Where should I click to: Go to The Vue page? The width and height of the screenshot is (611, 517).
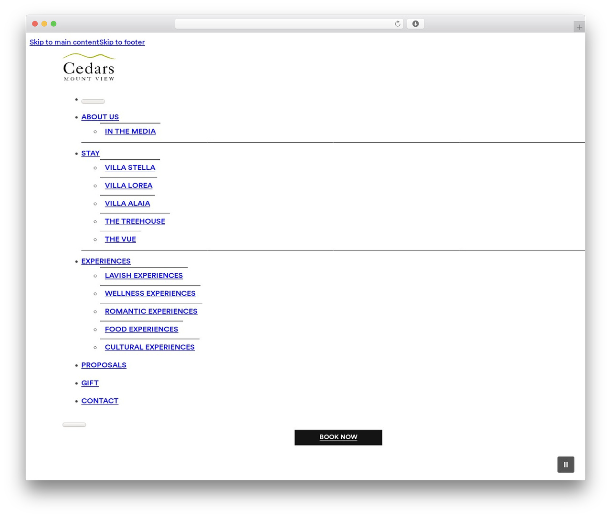(121, 239)
